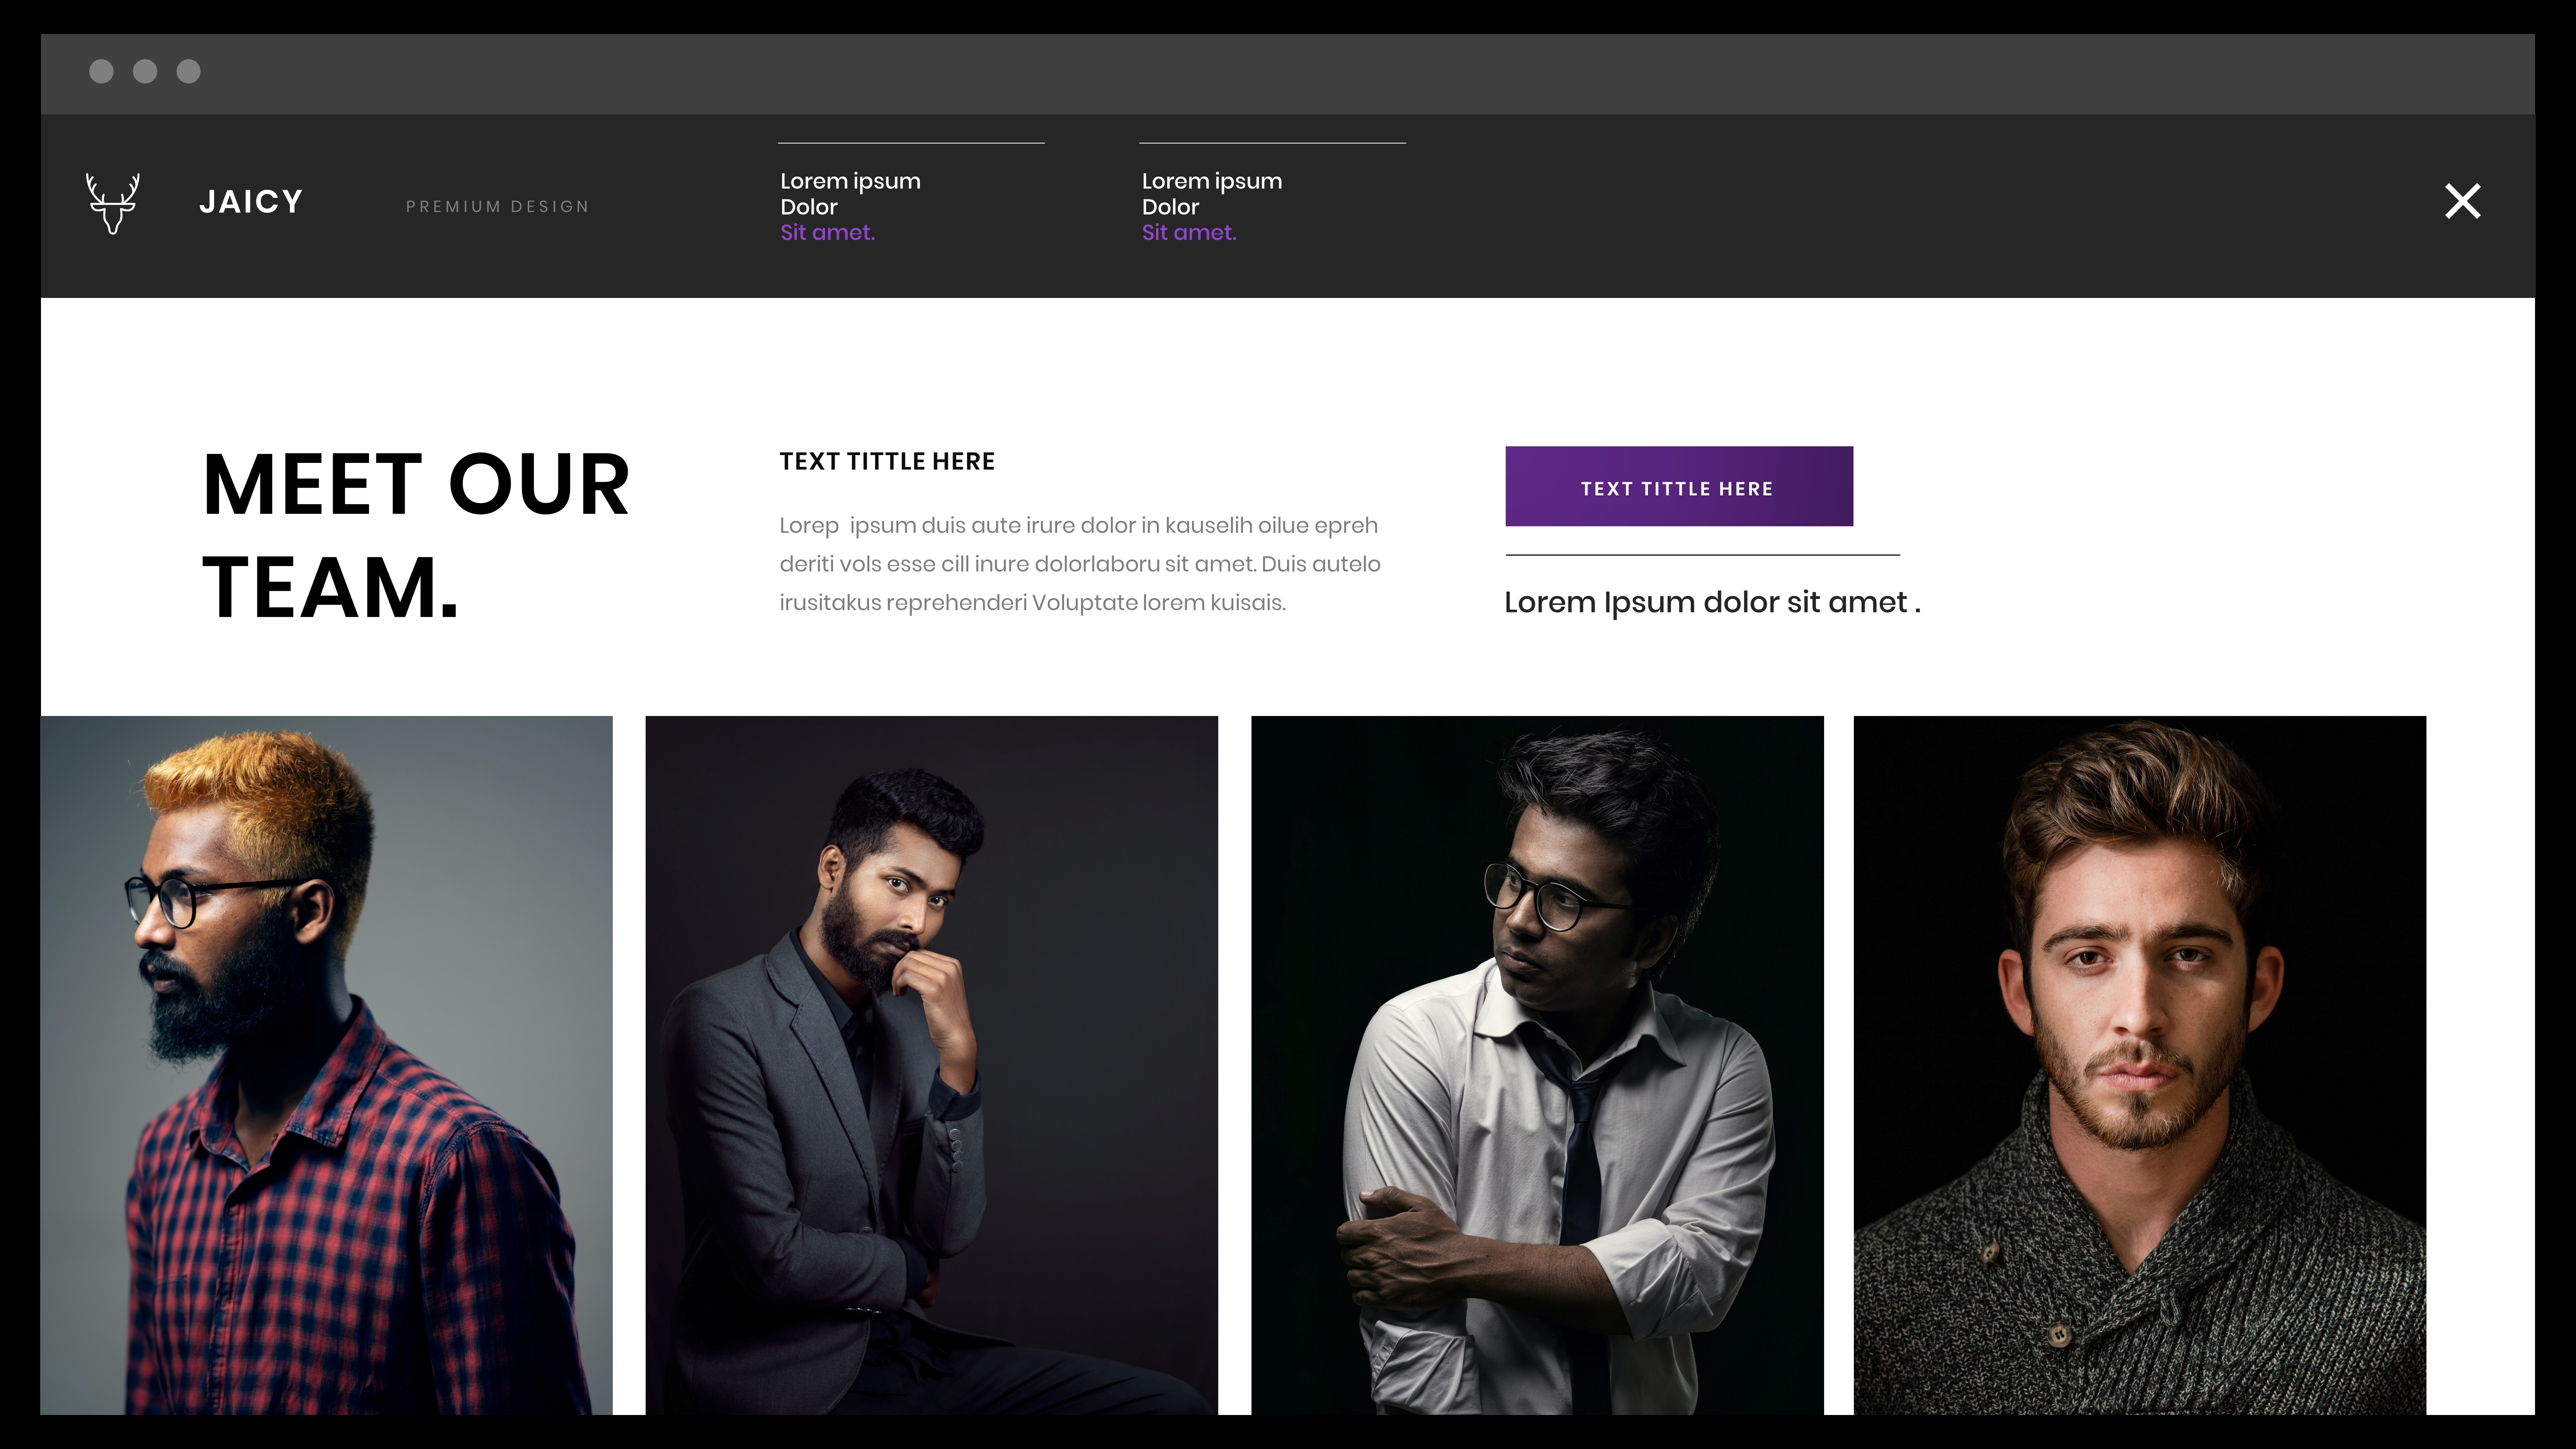
Task: Select the black TEXT TITTLE HERE subheading
Action: point(887,461)
